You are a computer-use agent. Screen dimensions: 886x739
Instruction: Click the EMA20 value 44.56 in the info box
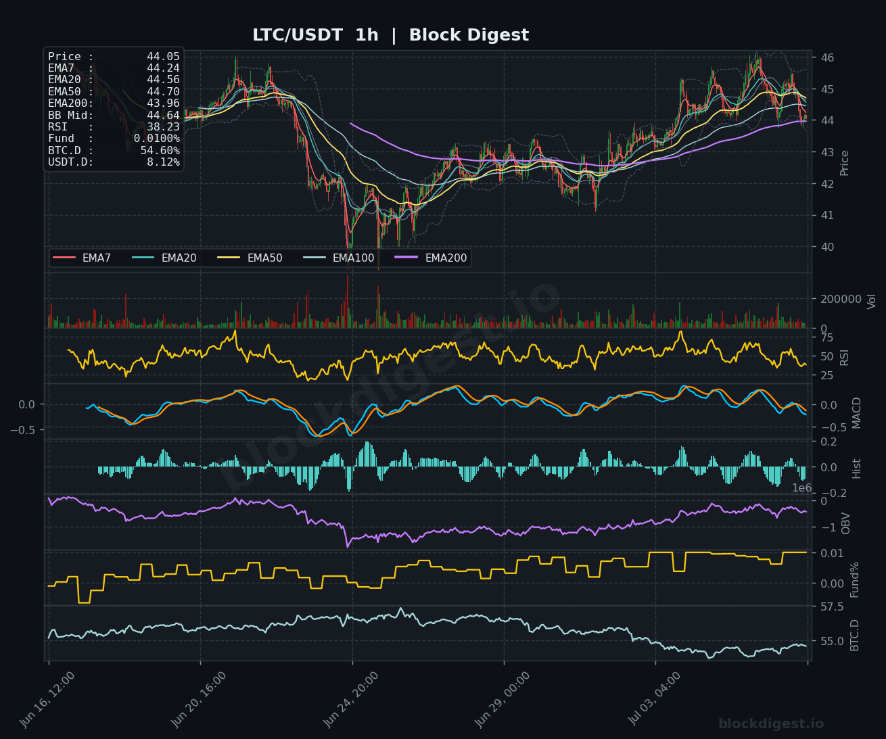pyautogui.click(x=163, y=80)
